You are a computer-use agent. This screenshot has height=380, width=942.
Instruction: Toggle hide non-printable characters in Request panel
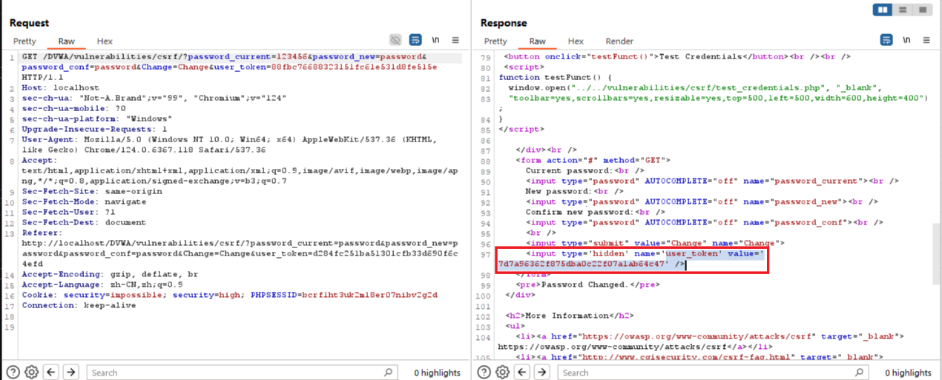pos(396,40)
